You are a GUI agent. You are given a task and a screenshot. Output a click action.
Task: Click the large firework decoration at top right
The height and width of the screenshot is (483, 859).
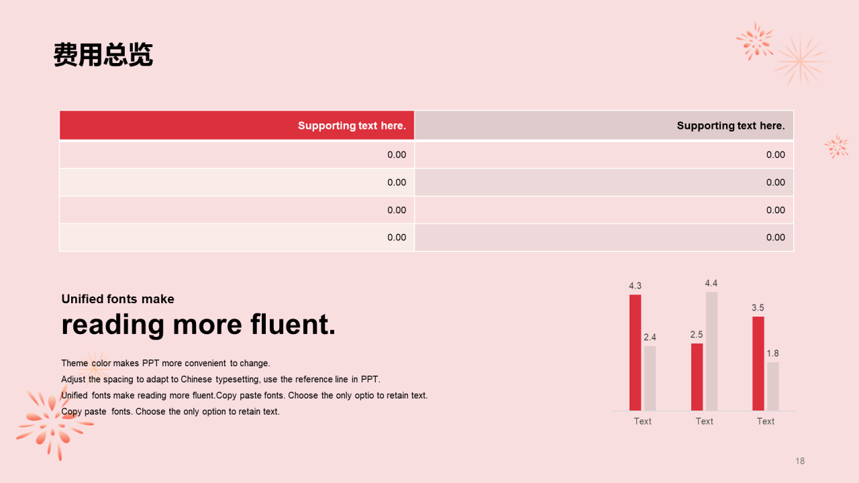(800, 60)
